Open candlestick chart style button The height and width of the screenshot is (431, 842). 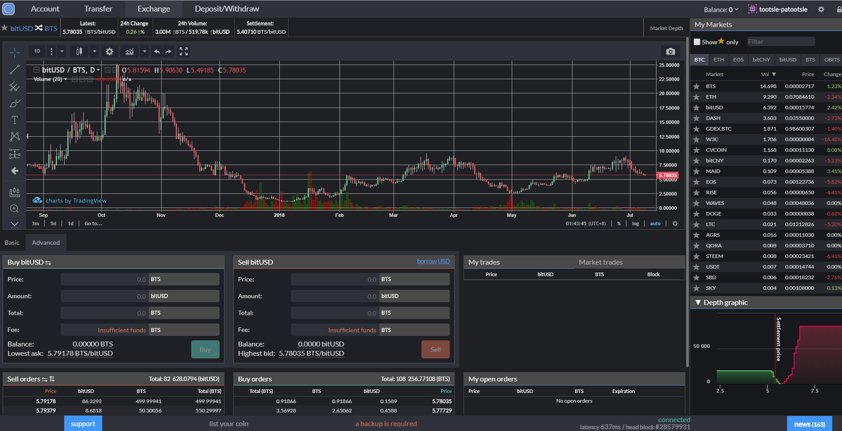click(79, 51)
